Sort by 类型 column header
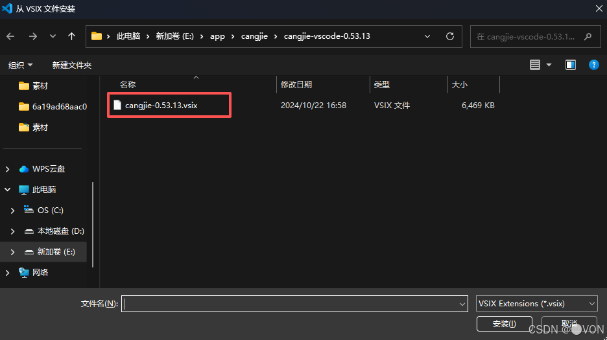The width and height of the screenshot is (607, 340). click(x=382, y=85)
